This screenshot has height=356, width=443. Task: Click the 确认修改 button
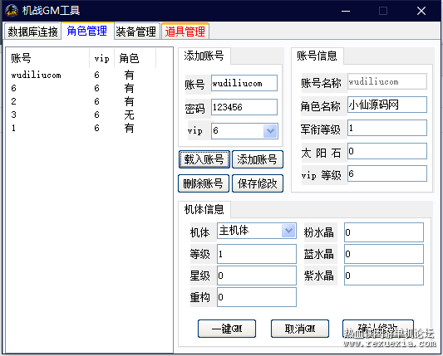377,329
